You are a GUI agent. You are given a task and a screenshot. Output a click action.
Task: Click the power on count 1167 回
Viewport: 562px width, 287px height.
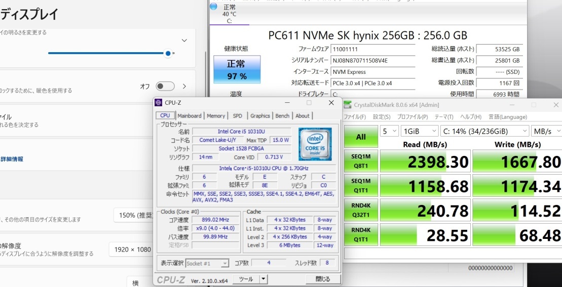[x=499, y=83]
